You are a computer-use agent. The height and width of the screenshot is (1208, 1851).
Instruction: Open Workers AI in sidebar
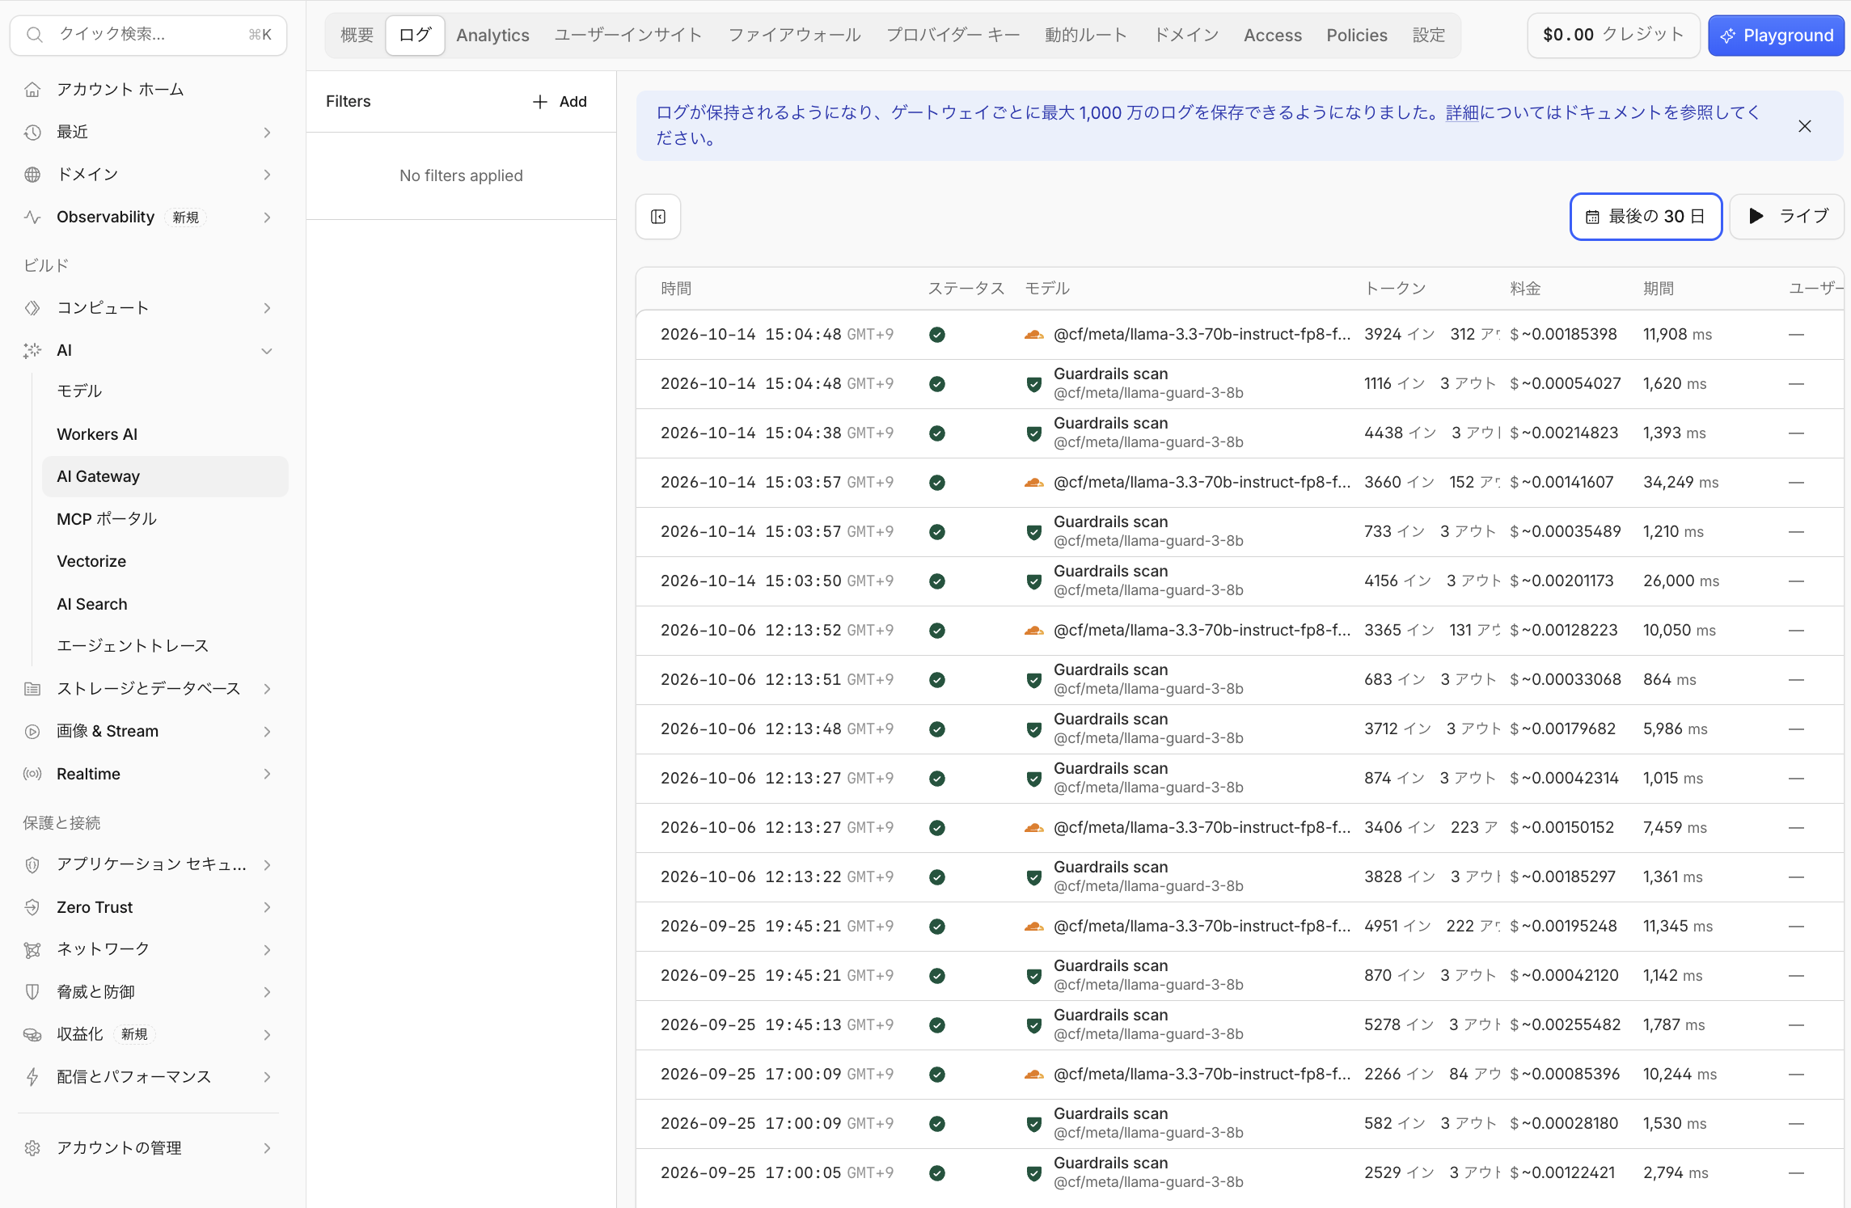[97, 434]
